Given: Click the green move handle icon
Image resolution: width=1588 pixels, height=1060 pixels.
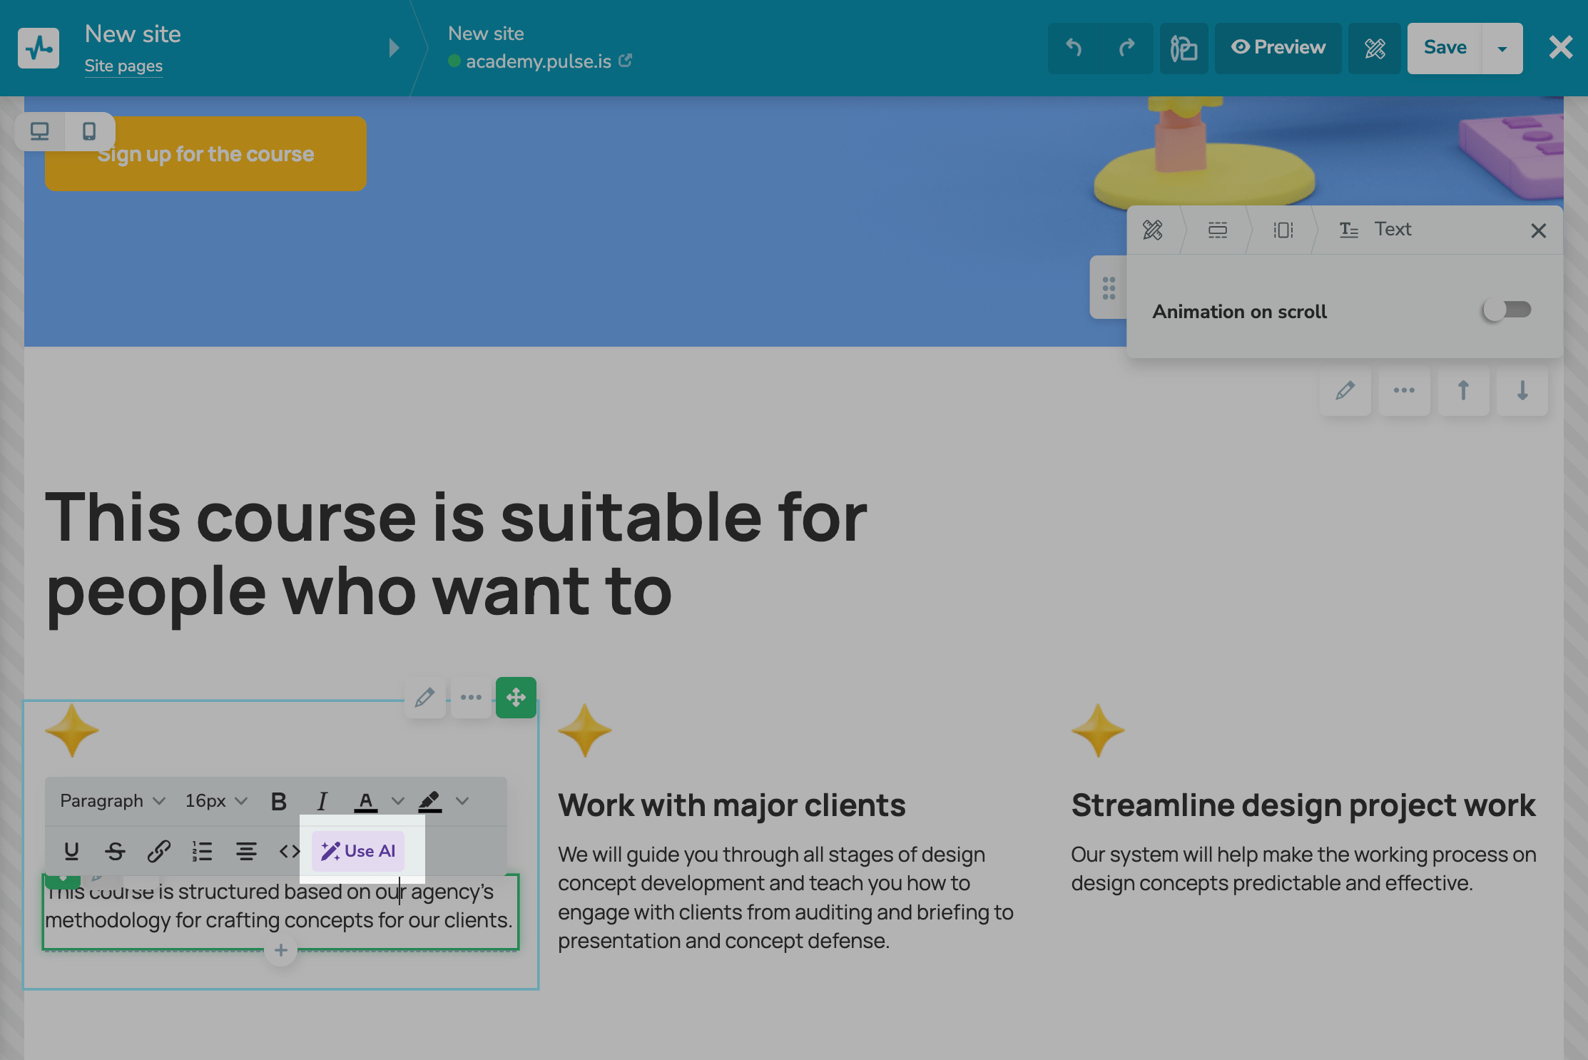Looking at the screenshot, I should tap(516, 697).
